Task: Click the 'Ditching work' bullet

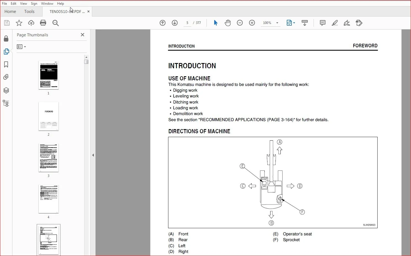Action: pyautogui.click(x=185, y=102)
